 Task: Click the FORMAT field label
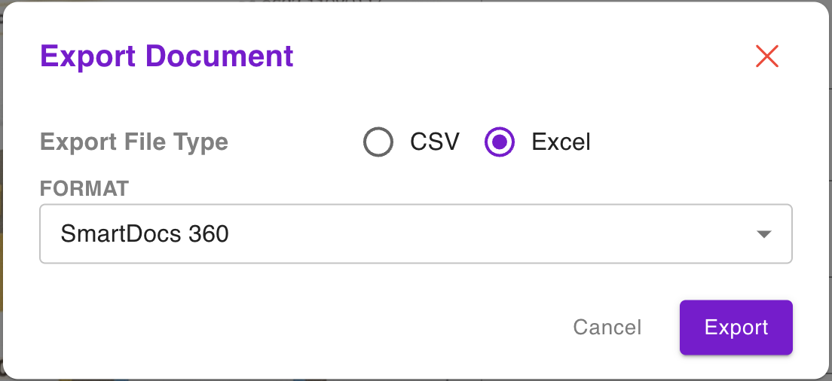(x=84, y=189)
